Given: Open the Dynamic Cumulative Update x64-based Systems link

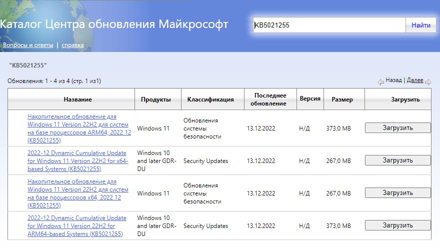Looking at the screenshot, I should click(77, 161).
